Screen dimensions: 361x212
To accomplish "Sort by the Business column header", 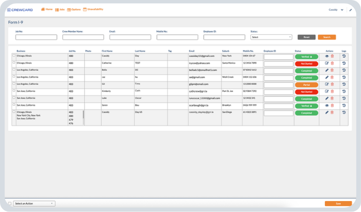I will click(x=21, y=51).
